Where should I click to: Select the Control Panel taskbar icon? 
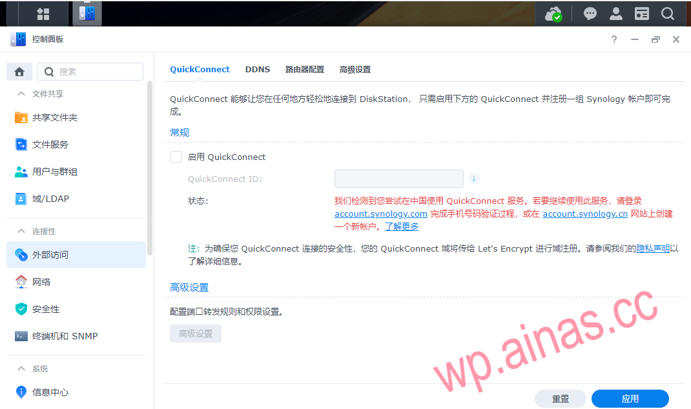[87, 13]
